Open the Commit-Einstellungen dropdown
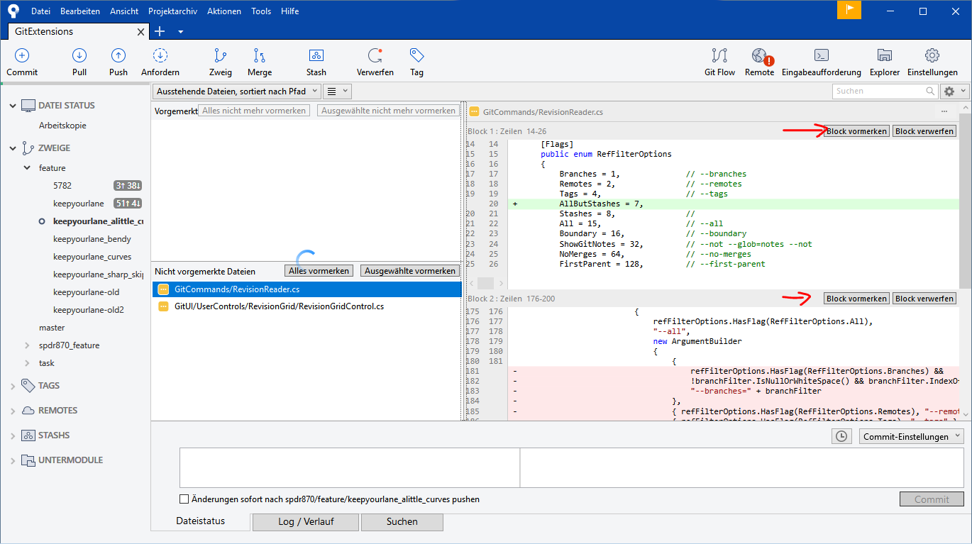This screenshot has height=544, width=972. point(912,436)
